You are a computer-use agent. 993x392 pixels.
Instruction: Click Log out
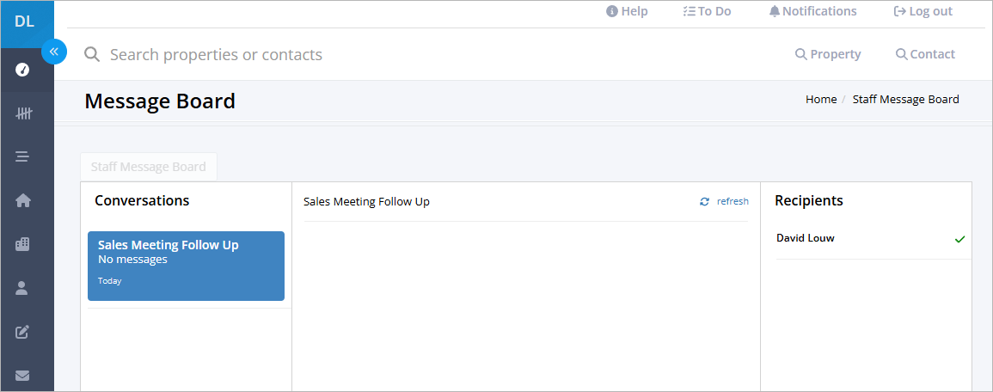(923, 11)
